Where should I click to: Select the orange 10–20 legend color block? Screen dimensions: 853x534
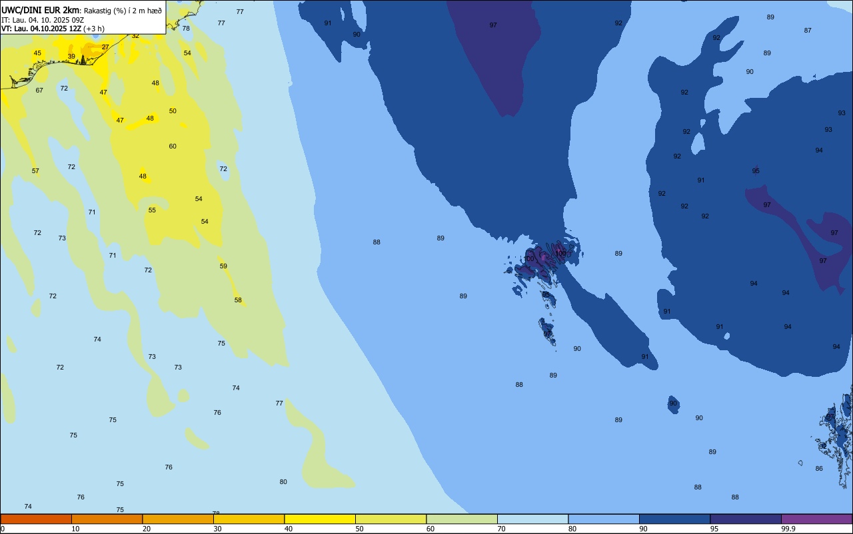pyautogui.click(x=107, y=519)
